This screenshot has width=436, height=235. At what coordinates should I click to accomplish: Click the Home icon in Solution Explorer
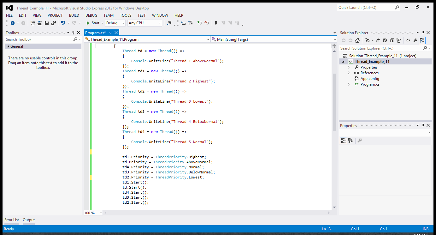357,40
